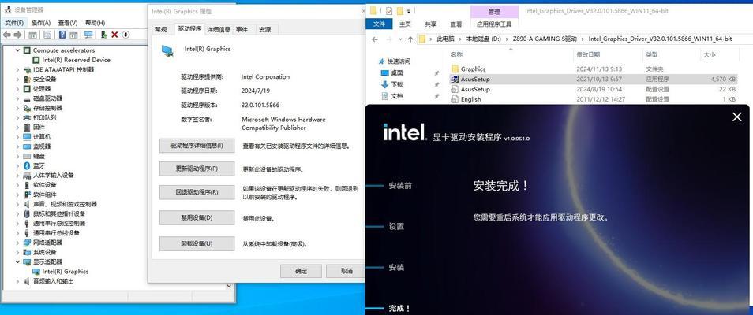Click the AsusSetup application icon

[455, 79]
